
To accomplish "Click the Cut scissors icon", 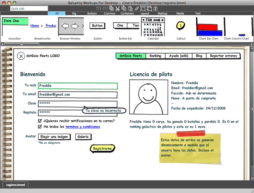I will [x=118, y=8].
